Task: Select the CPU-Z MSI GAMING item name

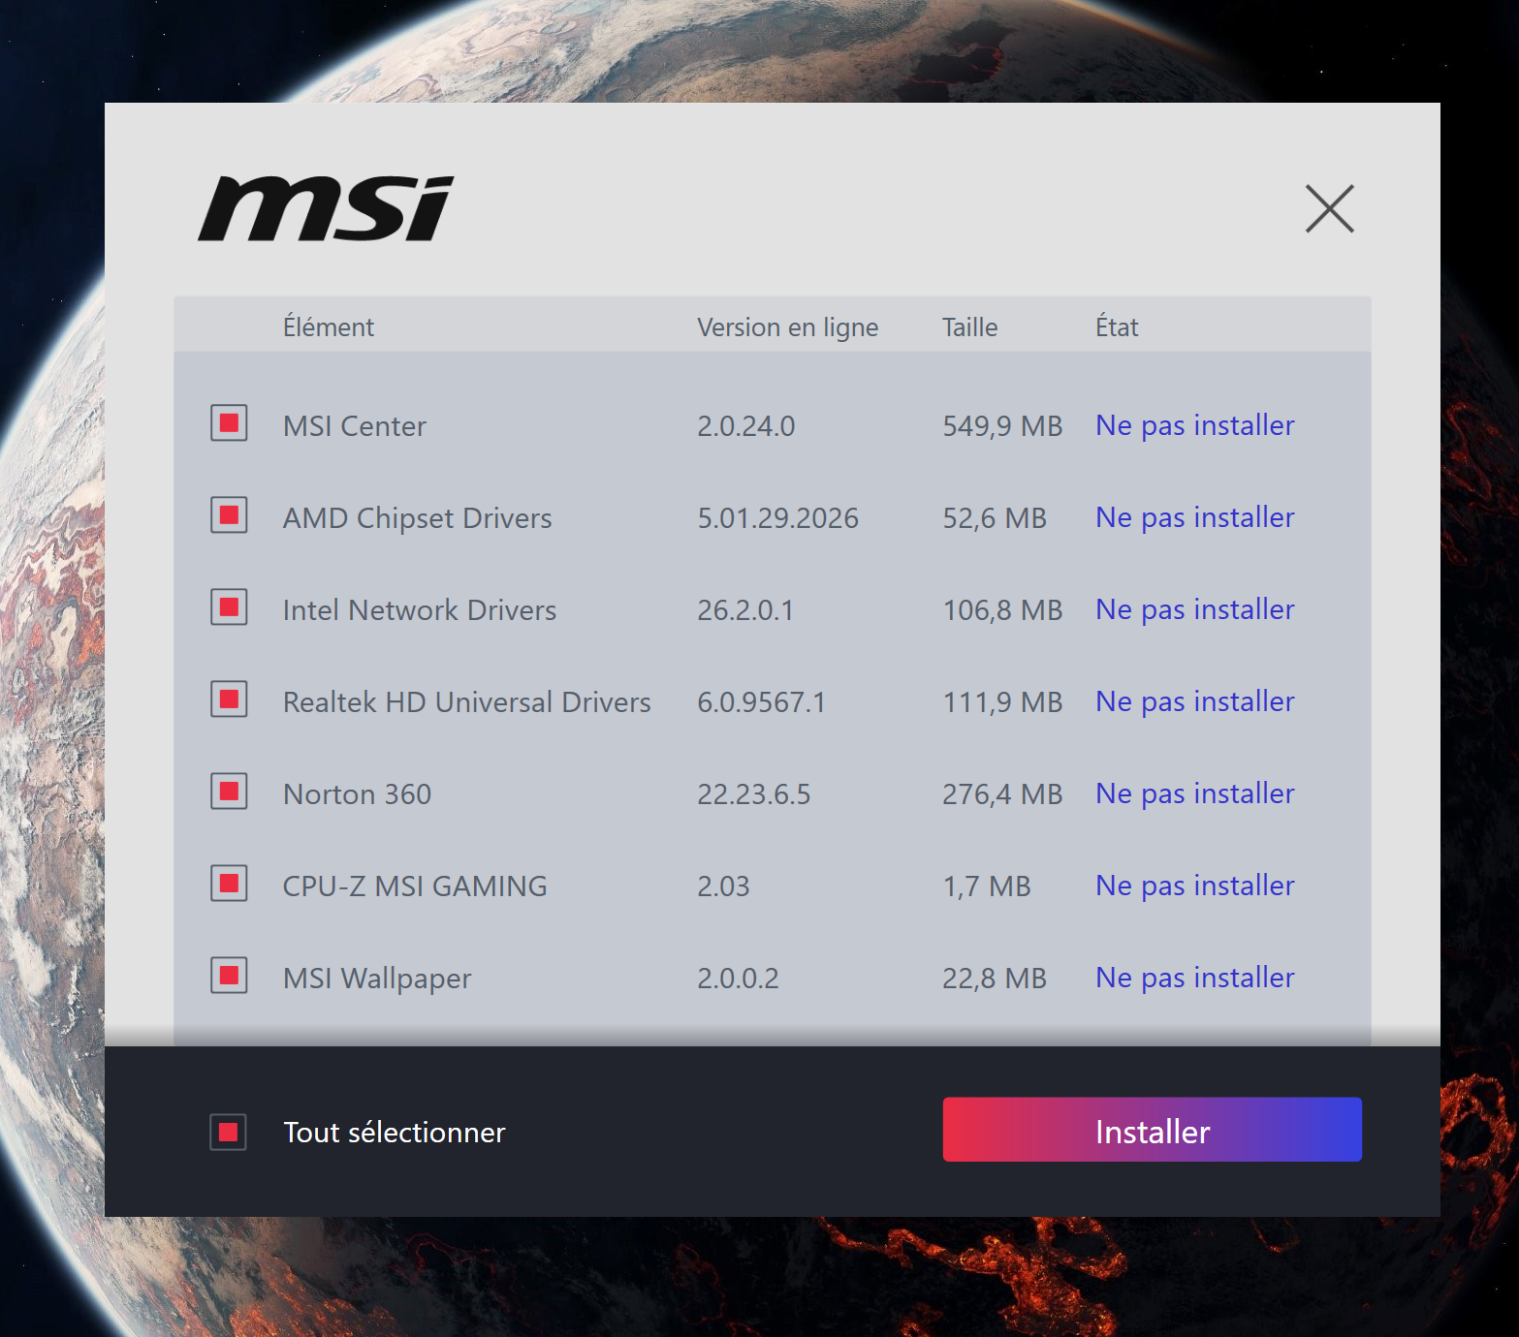Action: tap(415, 886)
